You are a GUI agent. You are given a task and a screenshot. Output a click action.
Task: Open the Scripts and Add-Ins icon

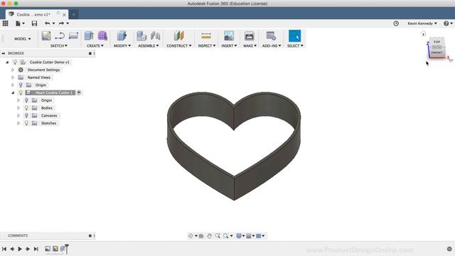click(271, 36)
